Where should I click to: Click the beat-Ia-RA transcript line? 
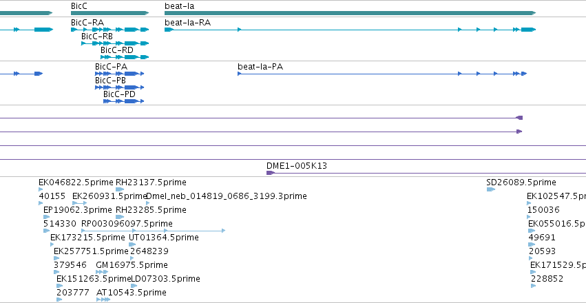tap(350, 30)
